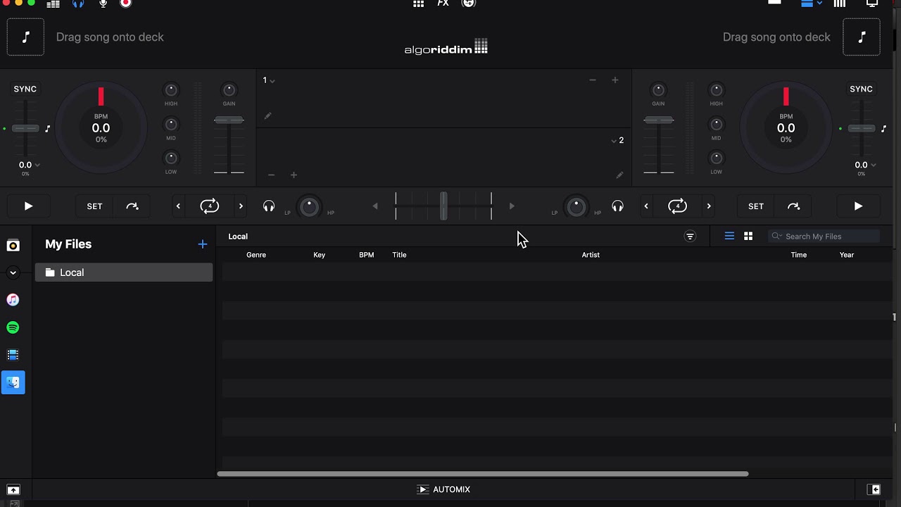This screenshot has height=507, width=901.
Task: Toggle key lock note icon on right deck
Action: tap(884, 128)
